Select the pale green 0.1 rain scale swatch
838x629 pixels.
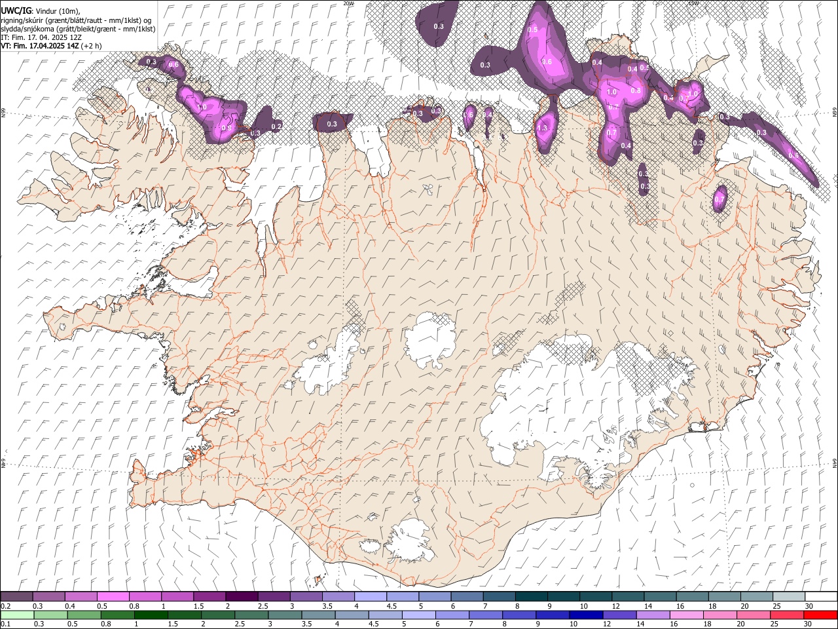coord(17,615)
